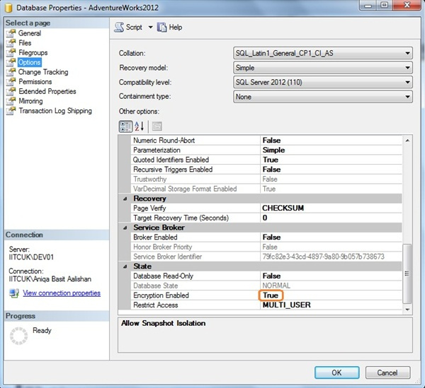
Task: Select the Database State row
Action: click(266, 286)
